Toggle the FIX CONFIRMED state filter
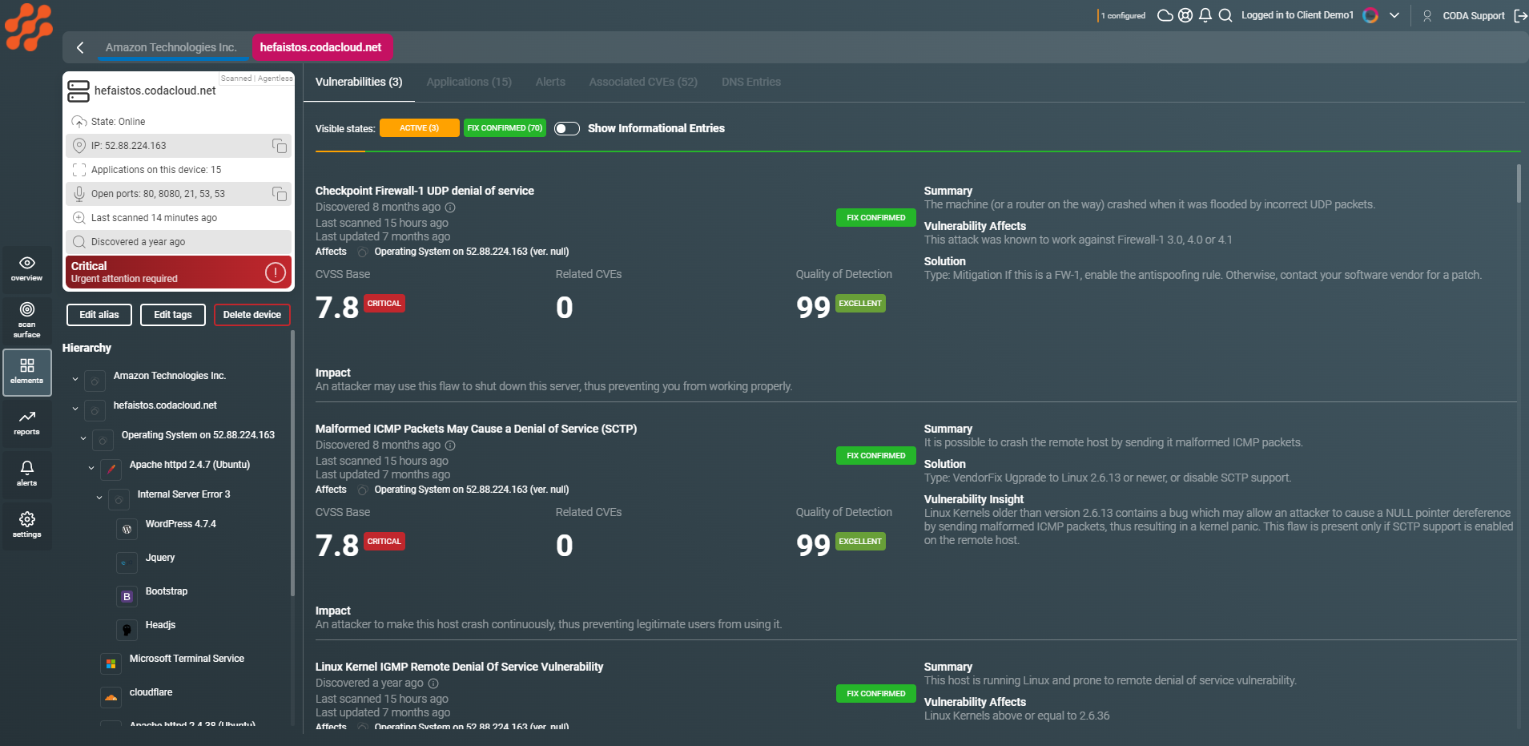Image resolution: width=1529 pixels, height=746 pixels. coord(505,127)
